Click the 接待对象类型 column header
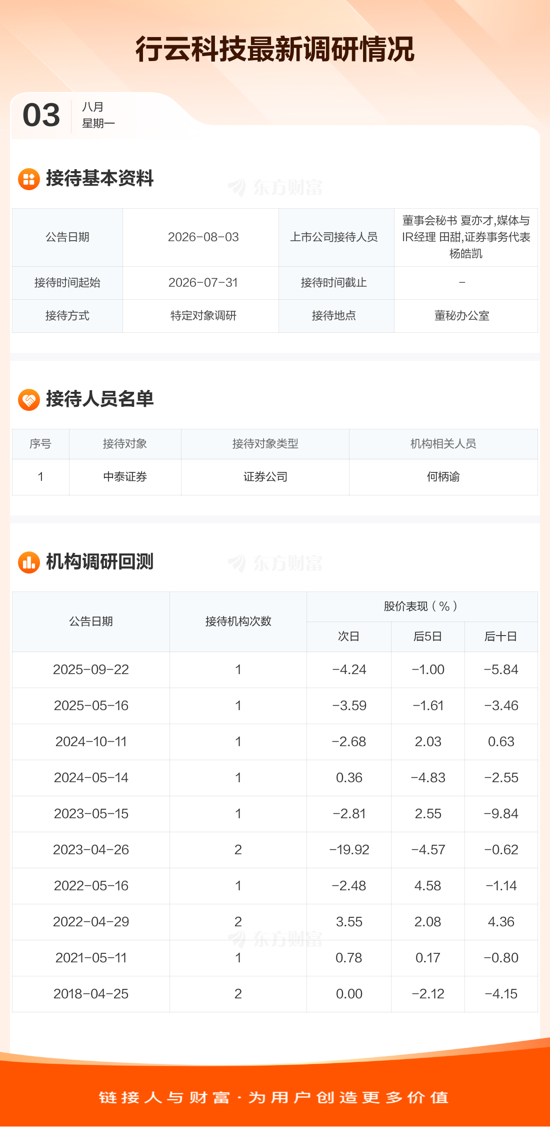 [x=265, y=444]
